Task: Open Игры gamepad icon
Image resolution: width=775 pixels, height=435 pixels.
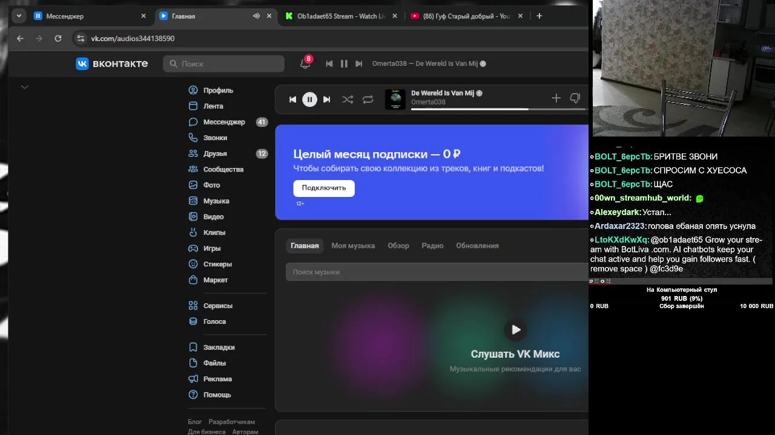Action: [x=193, y=248]
